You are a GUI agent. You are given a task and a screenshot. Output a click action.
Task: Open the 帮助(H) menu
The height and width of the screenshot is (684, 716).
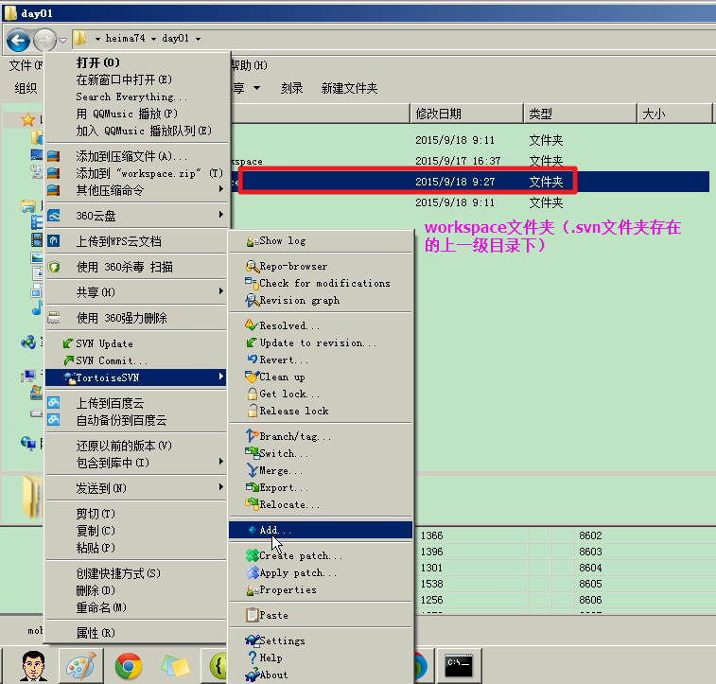coord(250,65)
